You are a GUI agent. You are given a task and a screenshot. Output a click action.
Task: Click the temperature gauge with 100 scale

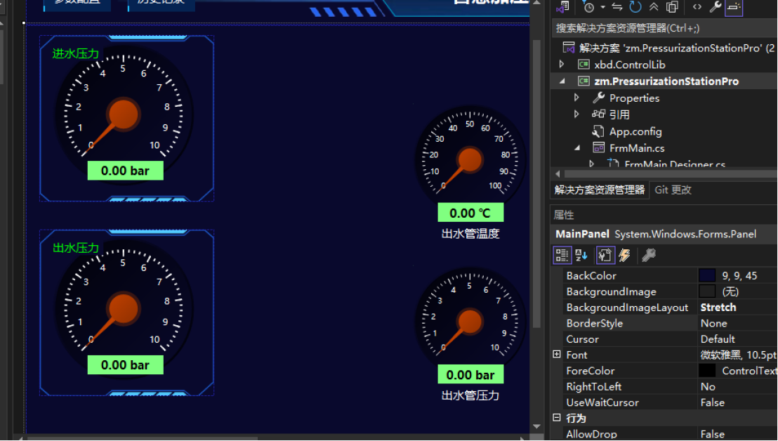470,159
